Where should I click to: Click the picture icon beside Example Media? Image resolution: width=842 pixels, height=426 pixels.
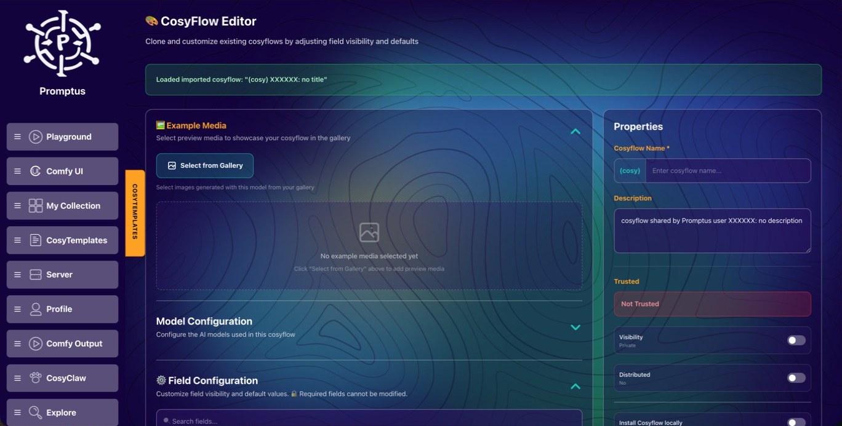click(161, 125)
